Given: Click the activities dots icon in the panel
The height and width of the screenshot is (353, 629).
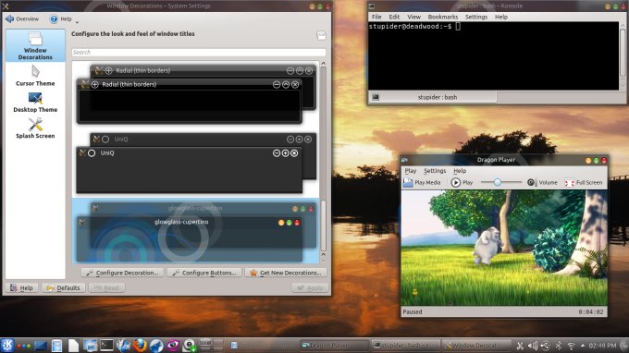Looking at the screenshot, I should point(24,346).
